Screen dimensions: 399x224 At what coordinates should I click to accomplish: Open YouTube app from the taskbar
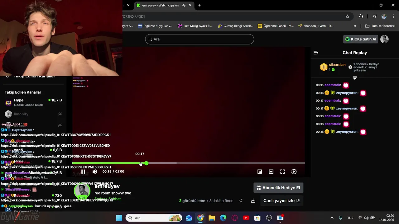pyautogui.click(x=246, y=218)
